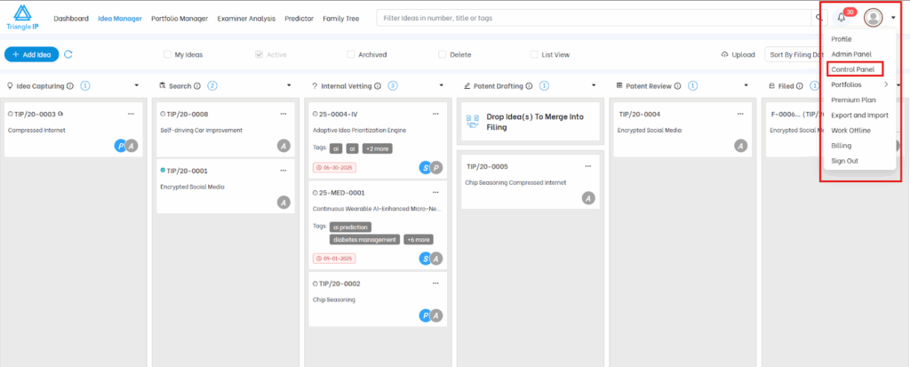Image resolution: width=910 pixels, height=367 pixels.
Task: Select Control Panel from user menu
Action: (x=850, y=69)
